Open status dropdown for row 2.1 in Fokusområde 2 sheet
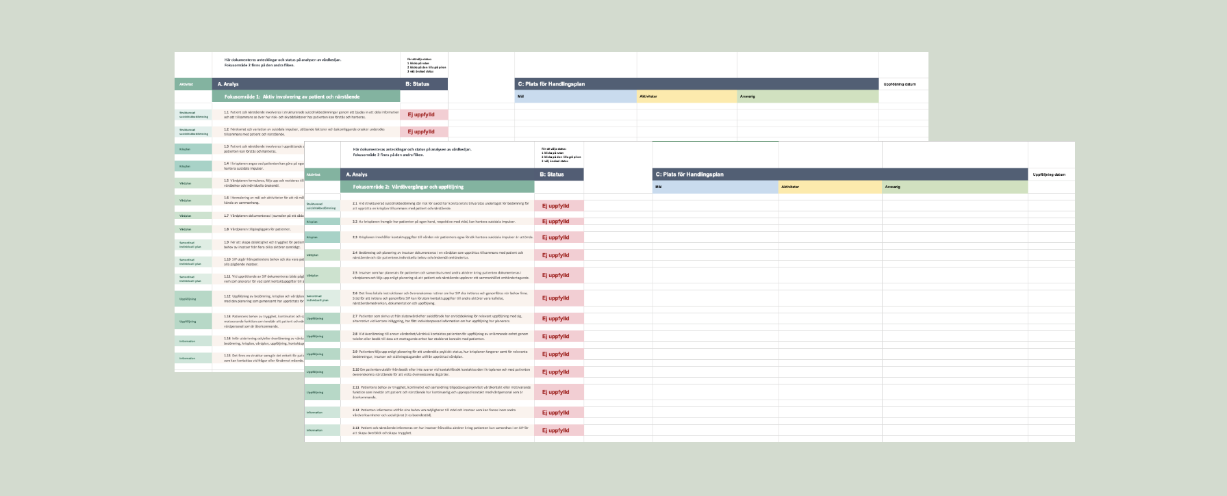 (559, 205)
